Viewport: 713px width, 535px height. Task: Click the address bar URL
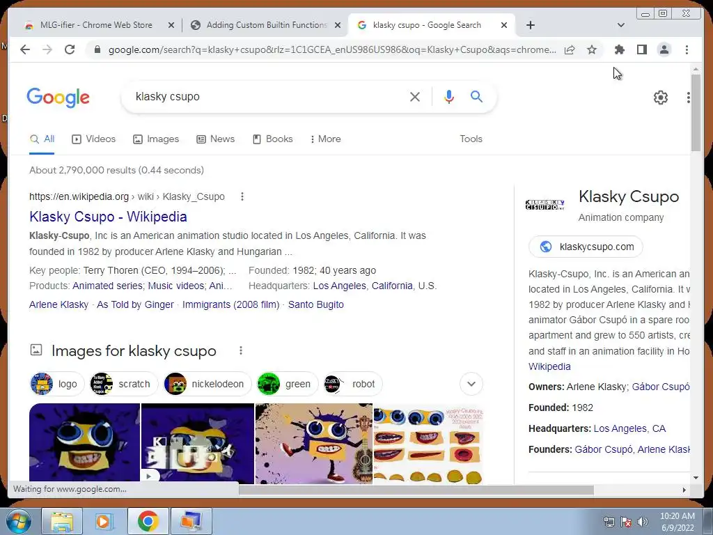(332, 49)
